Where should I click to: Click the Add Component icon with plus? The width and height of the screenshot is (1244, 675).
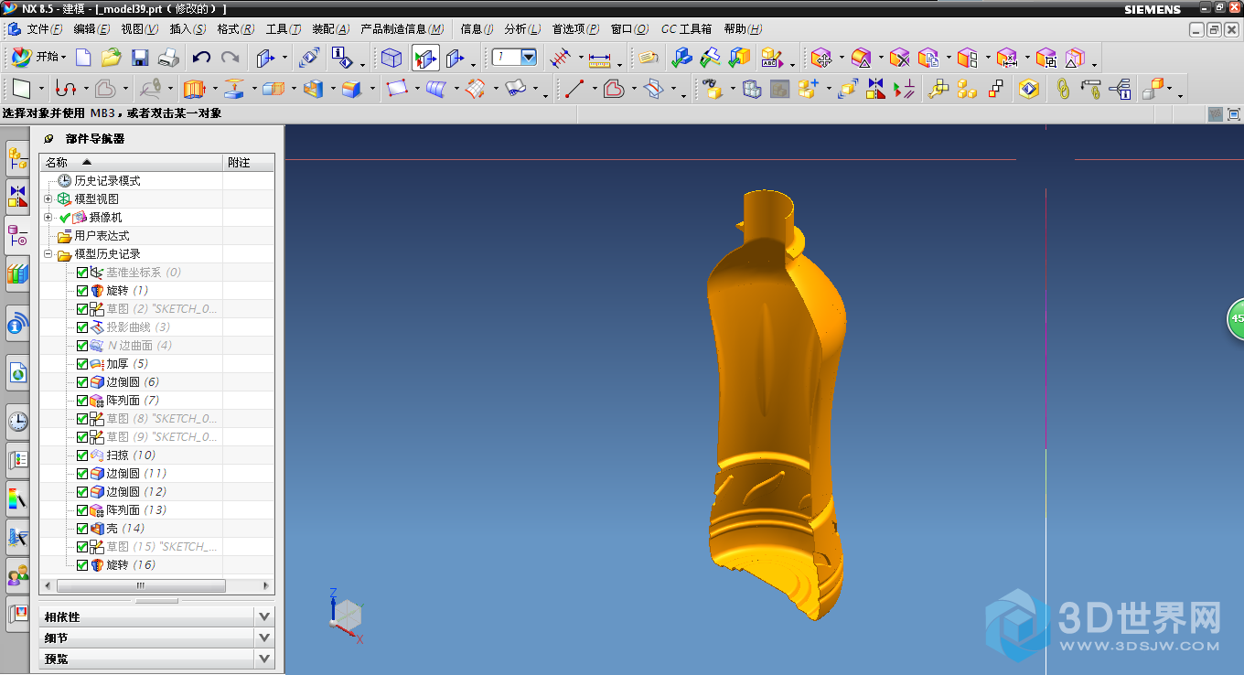(808, 89)
